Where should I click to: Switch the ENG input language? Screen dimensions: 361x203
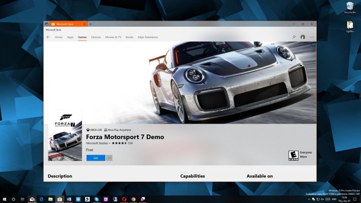(x=334, y=199)
